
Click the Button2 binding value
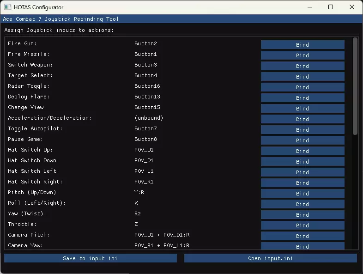[145, 43]
